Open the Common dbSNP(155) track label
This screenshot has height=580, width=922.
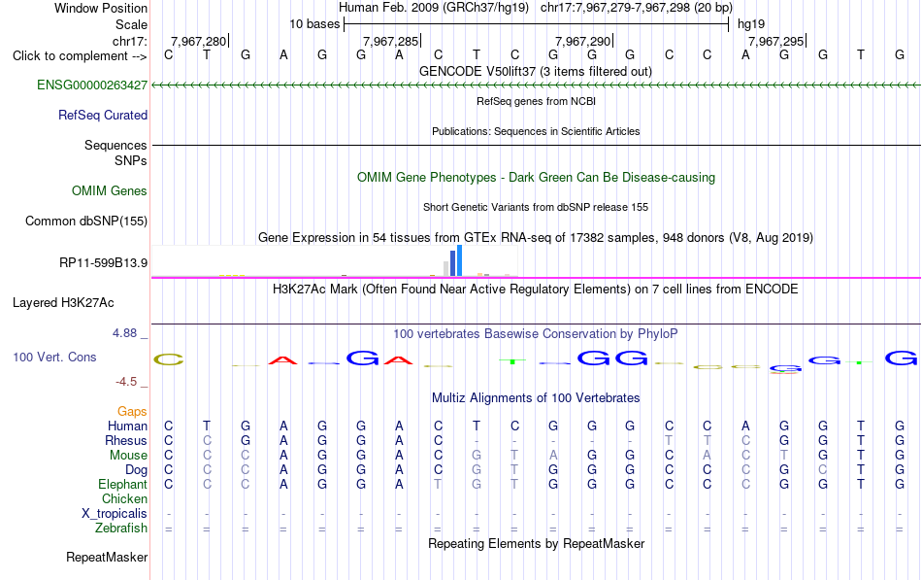point(85,221)
